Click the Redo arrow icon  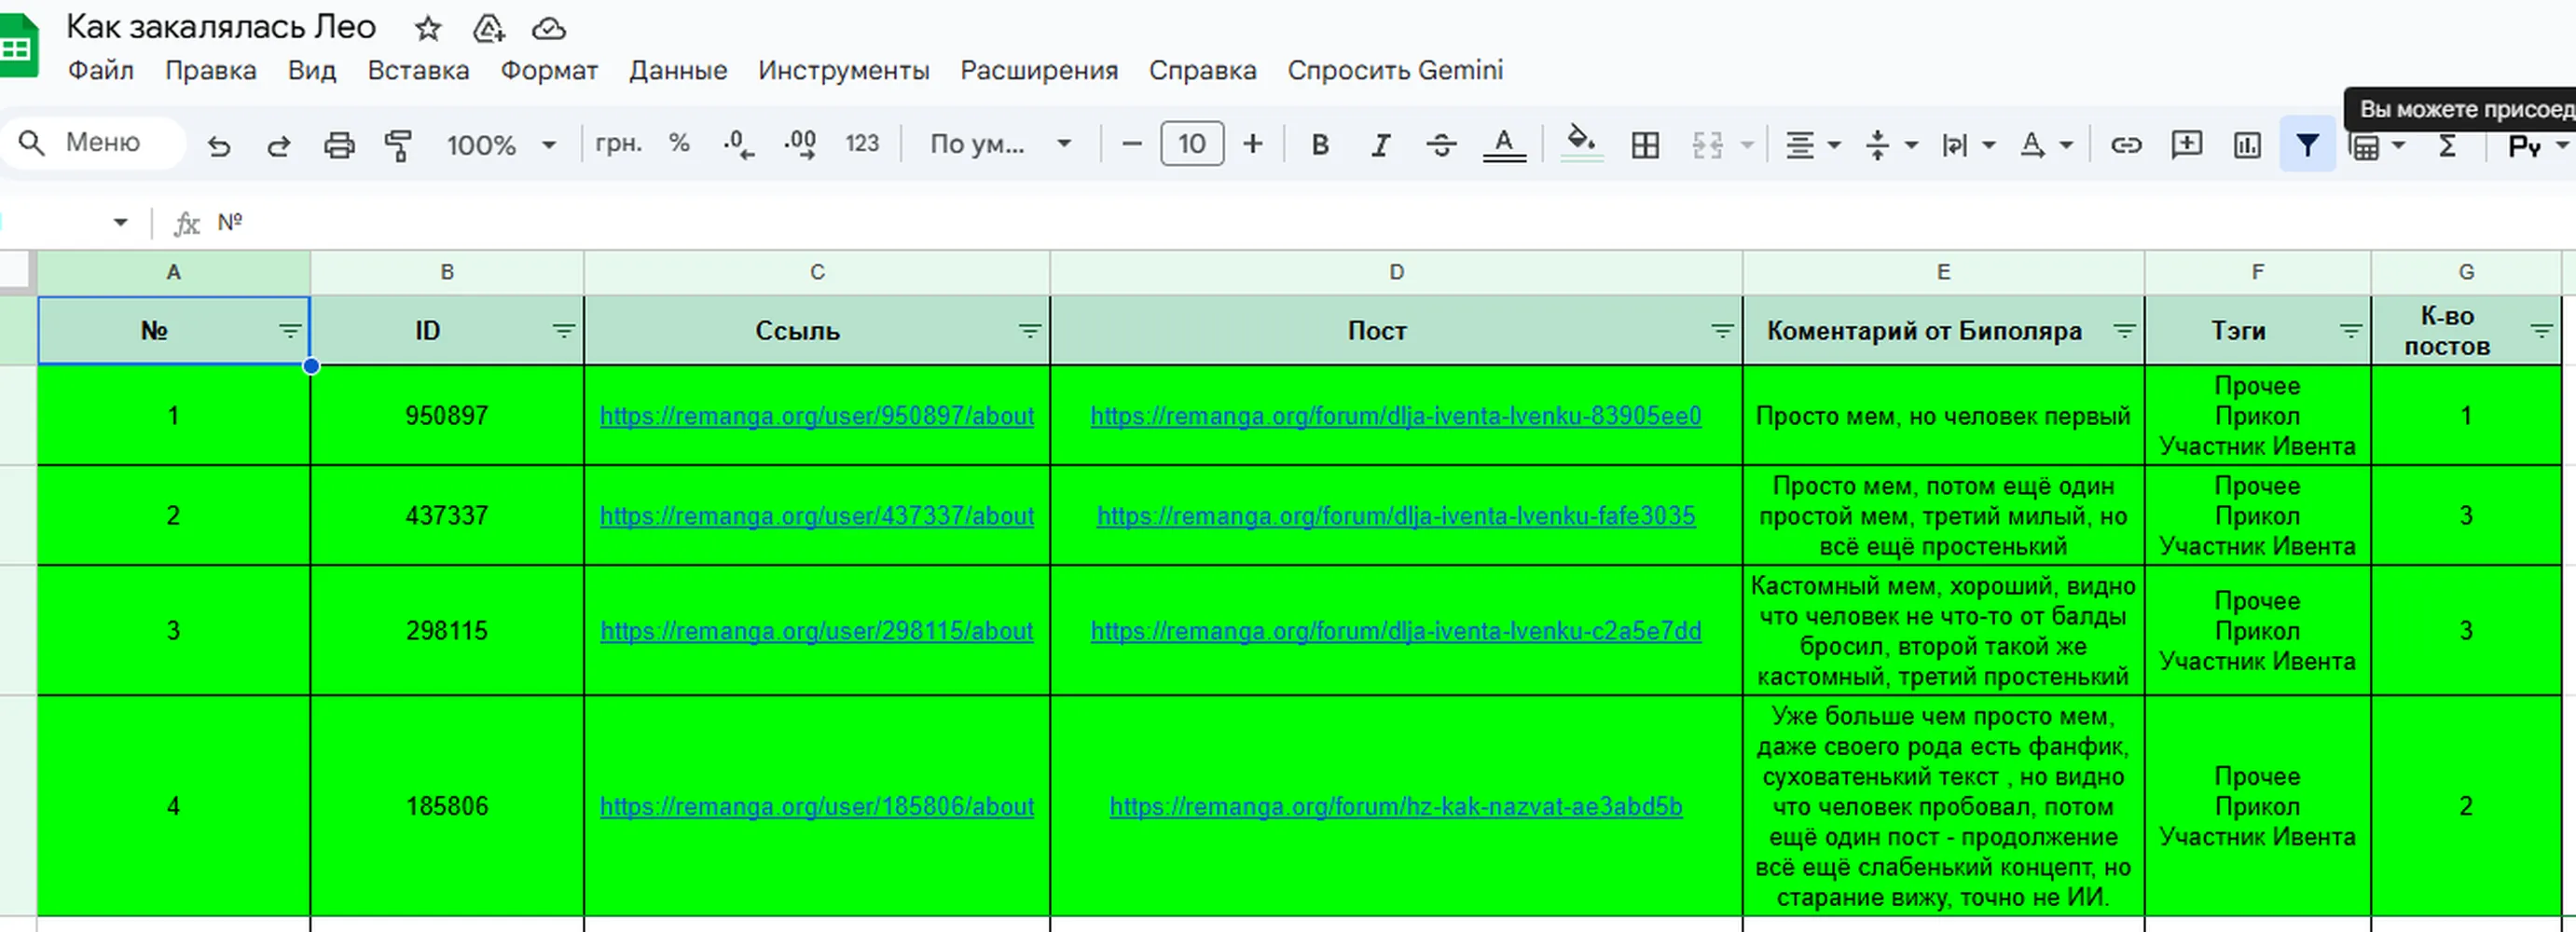point(279,146)
